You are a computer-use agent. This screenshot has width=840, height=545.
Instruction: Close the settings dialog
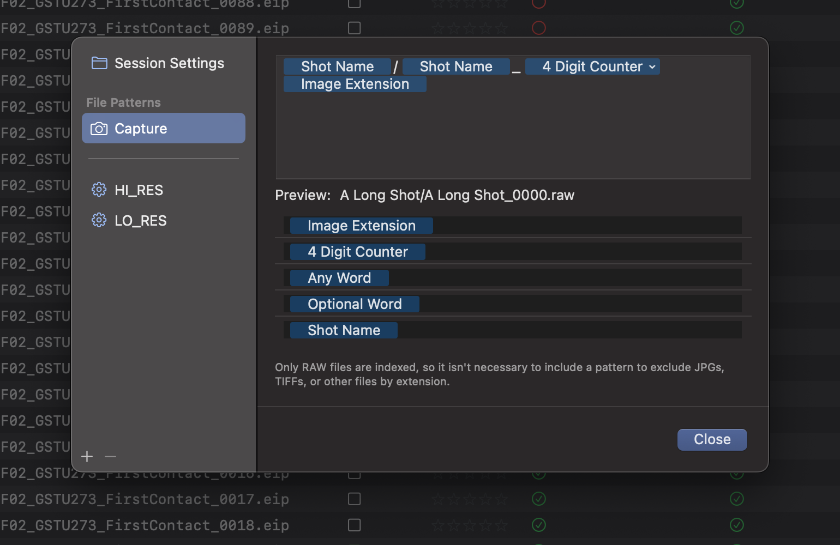[712, 439]
